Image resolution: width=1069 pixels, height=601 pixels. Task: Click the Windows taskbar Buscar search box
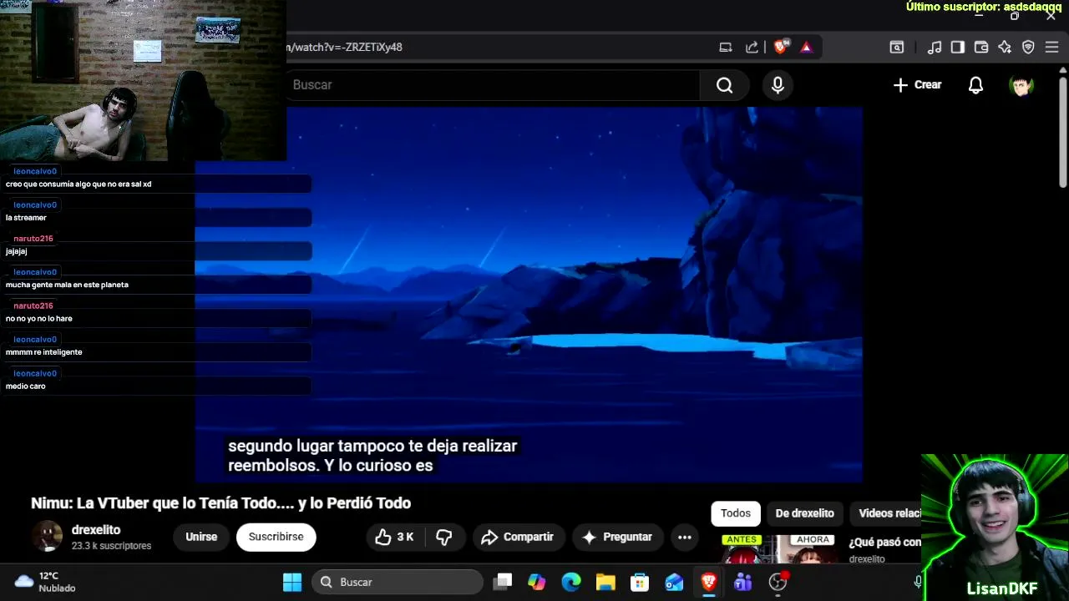coord(398,582)
